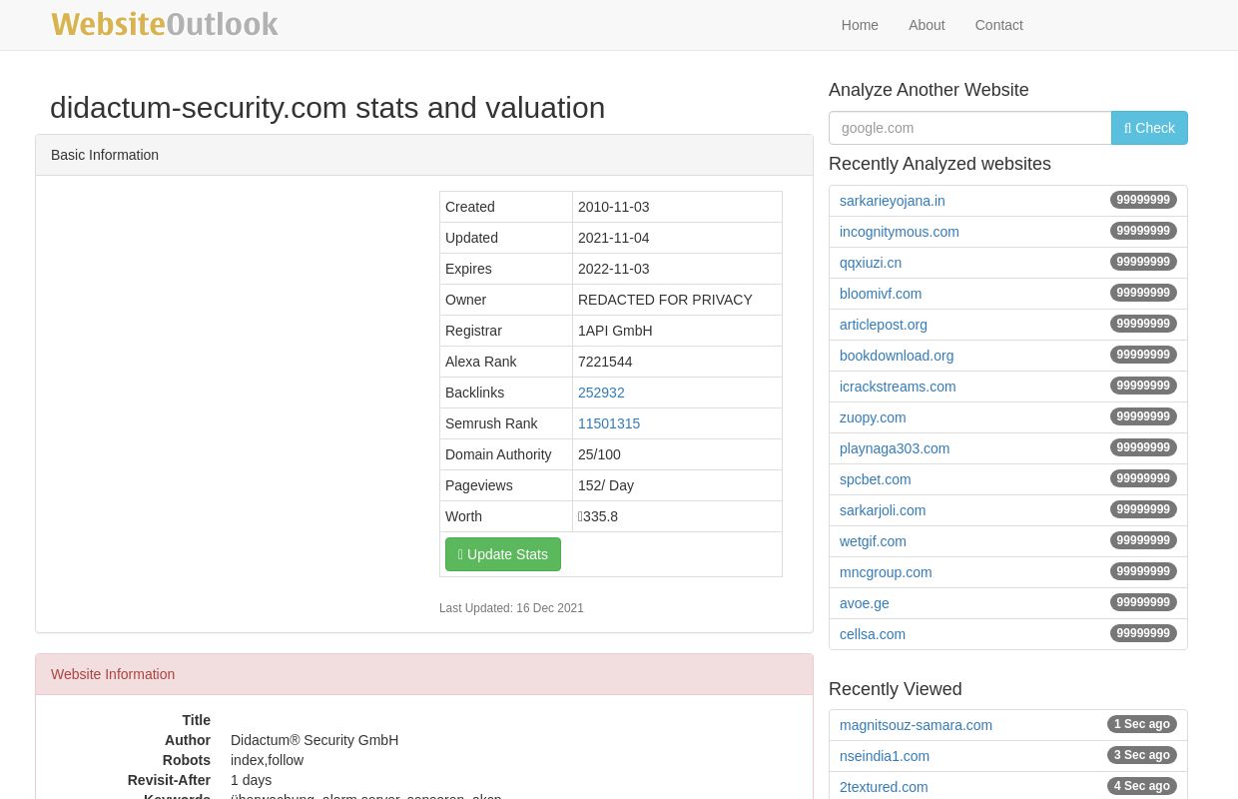Viewport: 1238px width, 799px height.
Task: Open the 252932 backlinks link
Action: 601,393
